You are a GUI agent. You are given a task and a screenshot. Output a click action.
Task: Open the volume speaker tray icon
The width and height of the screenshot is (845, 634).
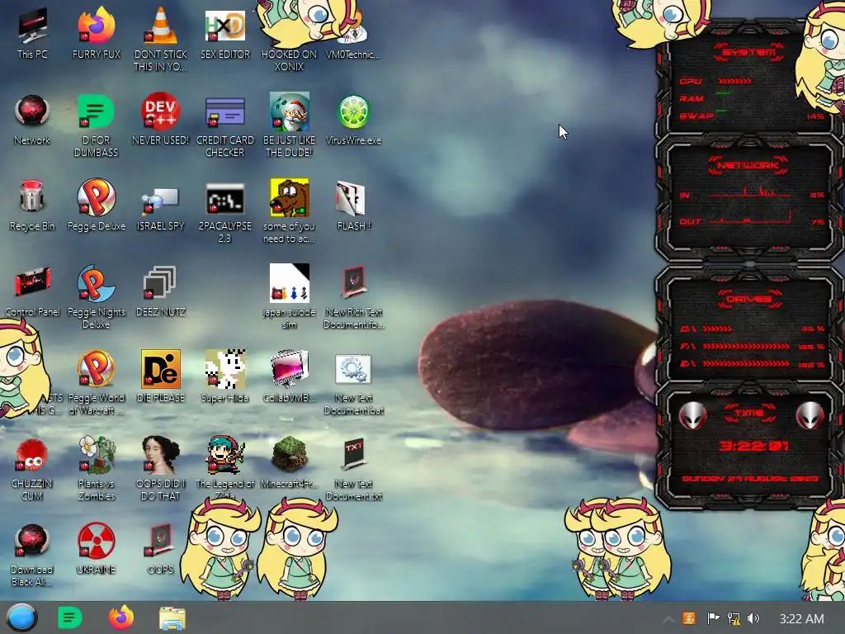[753, 618]
